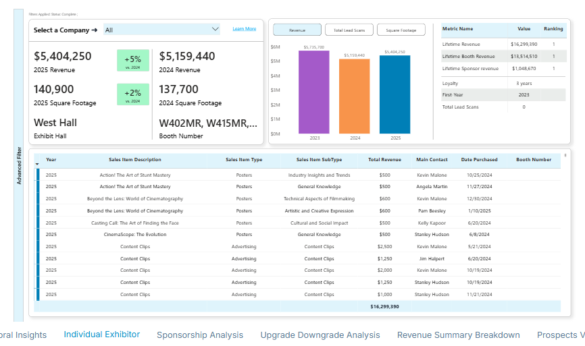Switch chart to Square Footage
Image resolution: width=585 pixels, height=346 pixels.
401,30
